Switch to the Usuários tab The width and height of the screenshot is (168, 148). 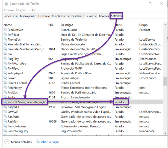click(x=90, y=16)
